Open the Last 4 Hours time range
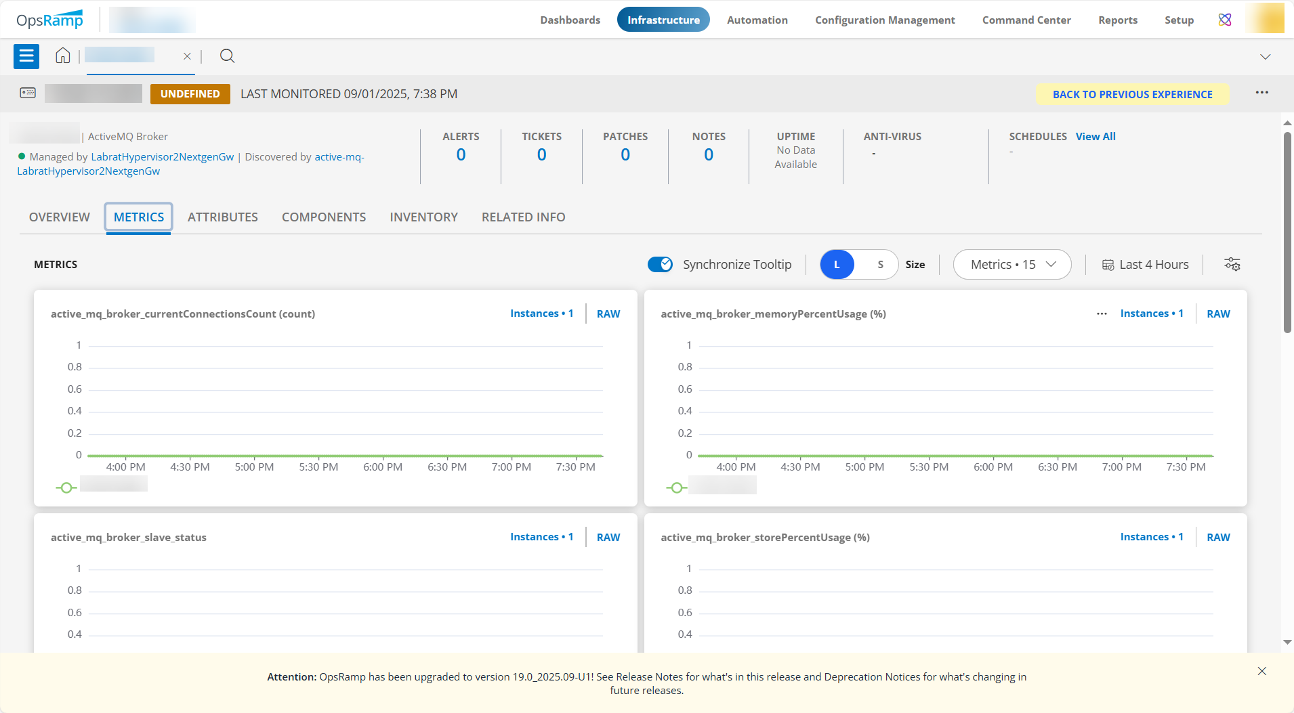Image resolution: width=1294 pixels, height=713 pixels. (1146, 264)
